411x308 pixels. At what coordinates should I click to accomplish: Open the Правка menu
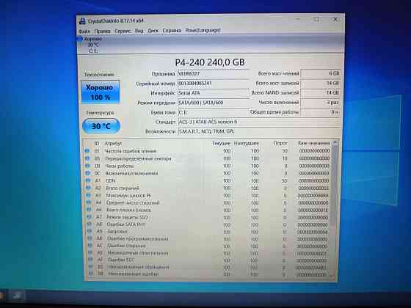pos(102,31)
